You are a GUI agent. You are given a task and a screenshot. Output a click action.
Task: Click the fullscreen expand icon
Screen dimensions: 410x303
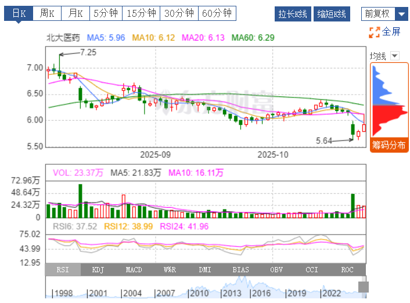click(375, 33)
